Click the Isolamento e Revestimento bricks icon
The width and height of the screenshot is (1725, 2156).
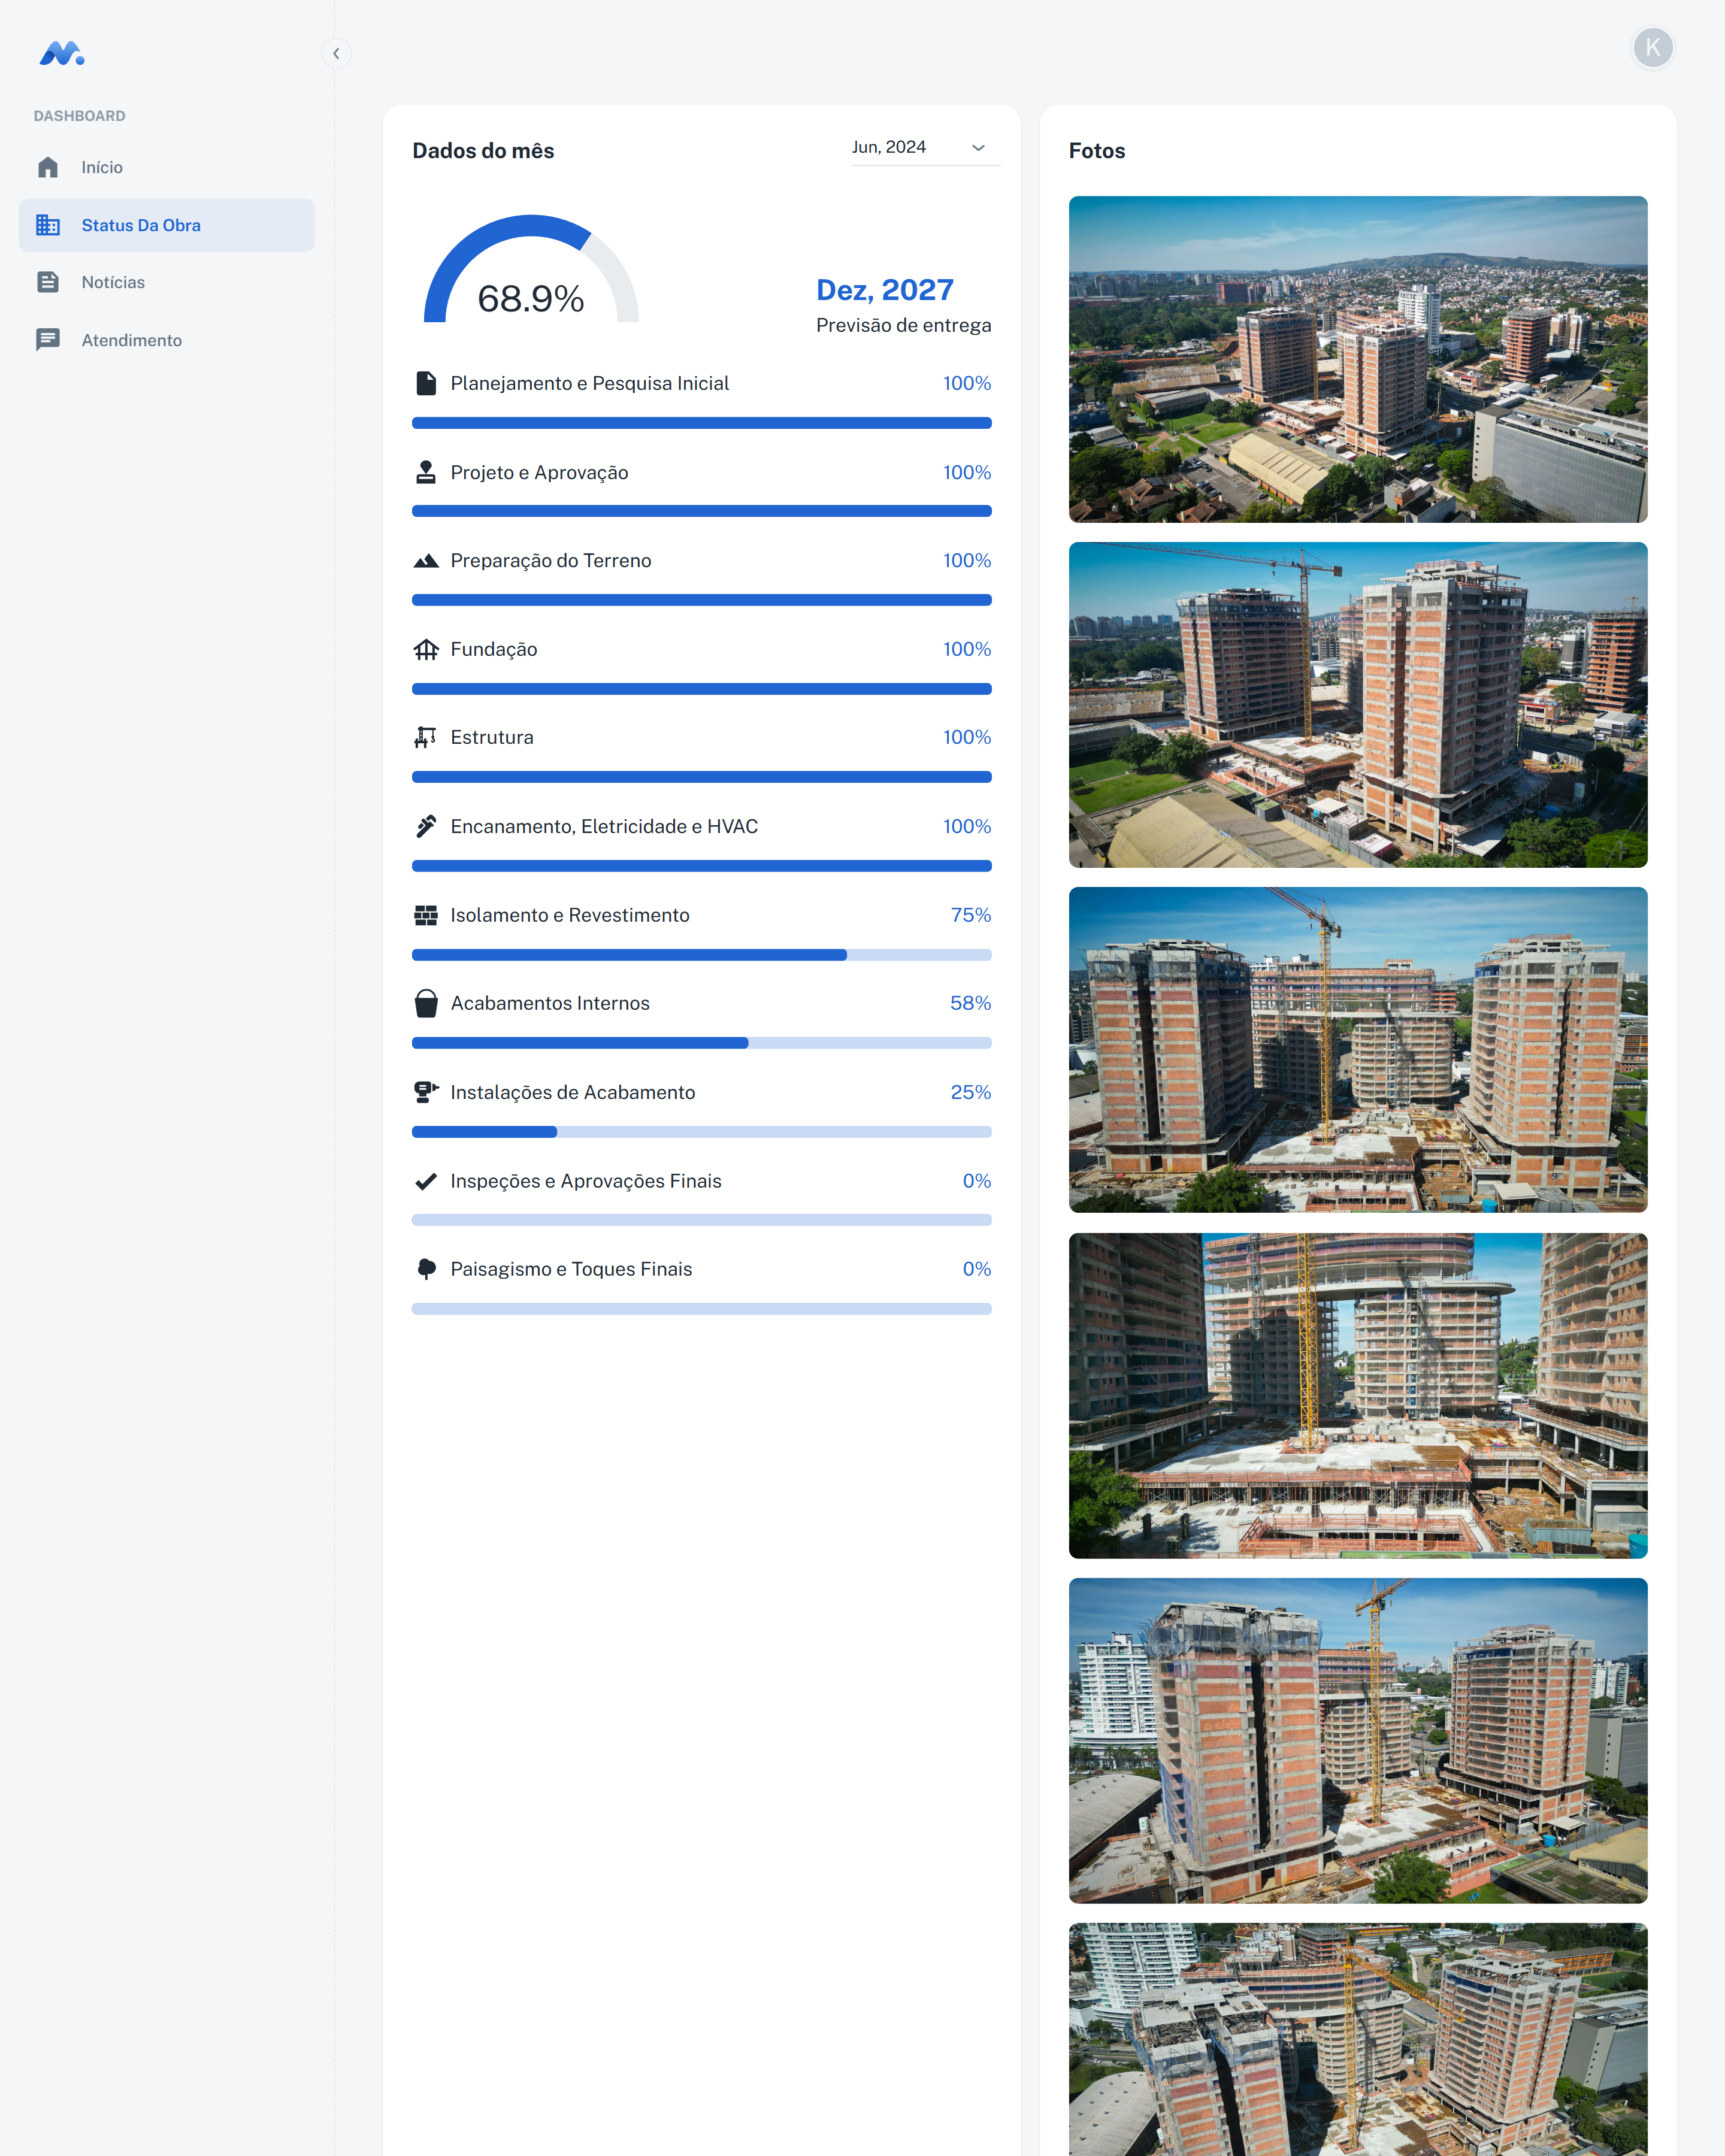point(426,915)
